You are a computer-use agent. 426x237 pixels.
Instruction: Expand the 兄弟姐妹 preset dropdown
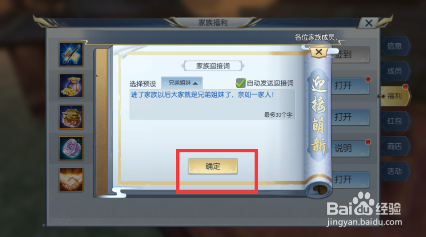[182, 83]
